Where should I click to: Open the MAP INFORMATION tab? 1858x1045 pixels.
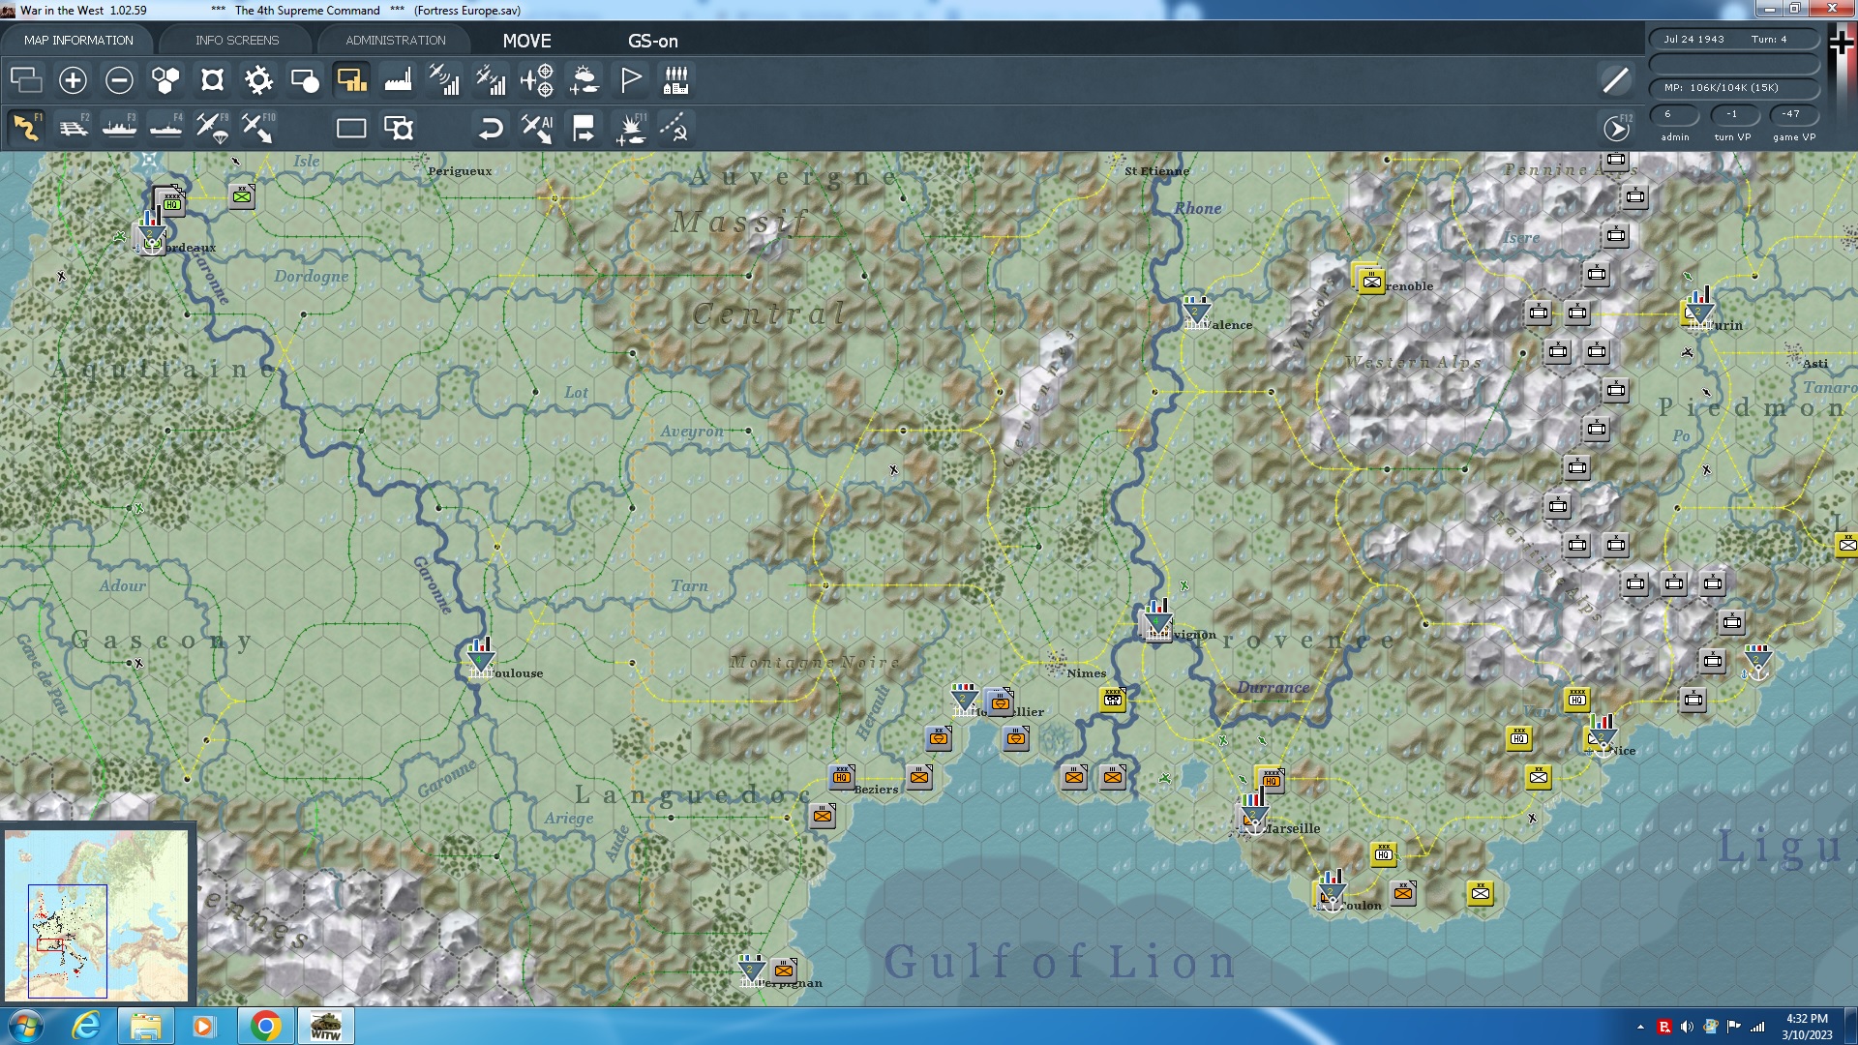(78, 41)
